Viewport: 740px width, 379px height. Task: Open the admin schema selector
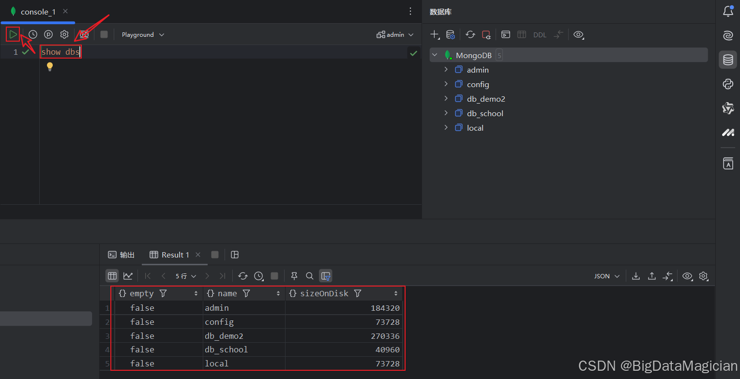click(x=395, y=35)
